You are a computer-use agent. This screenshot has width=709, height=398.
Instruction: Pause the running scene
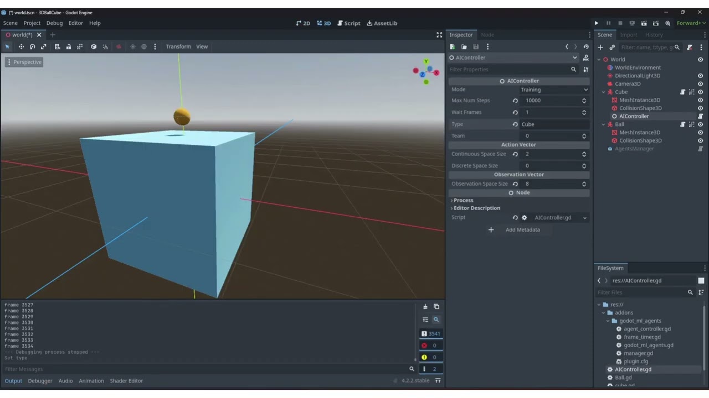(608, 23)
